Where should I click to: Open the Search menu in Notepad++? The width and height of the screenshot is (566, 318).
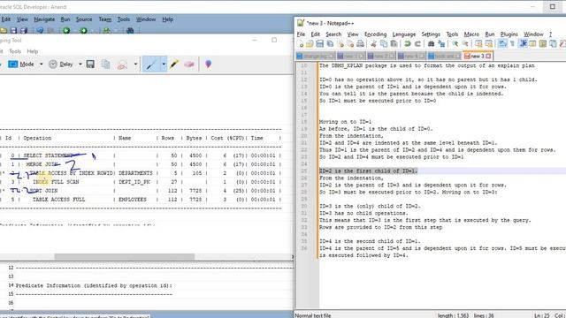coord(333,34)
